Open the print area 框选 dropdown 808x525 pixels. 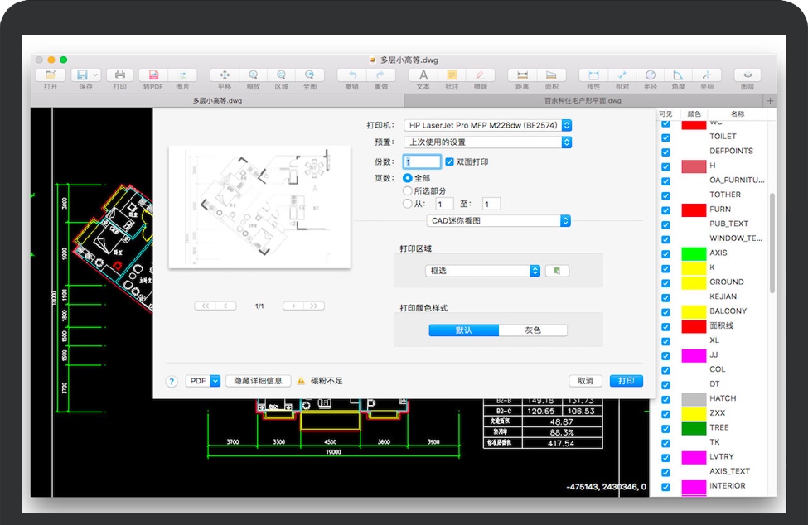[484, 271]
